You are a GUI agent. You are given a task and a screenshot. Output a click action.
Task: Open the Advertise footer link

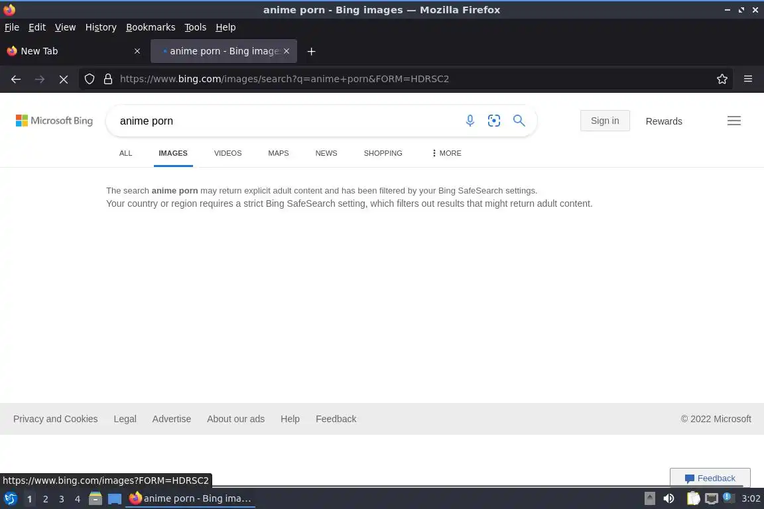coord(172,419)
